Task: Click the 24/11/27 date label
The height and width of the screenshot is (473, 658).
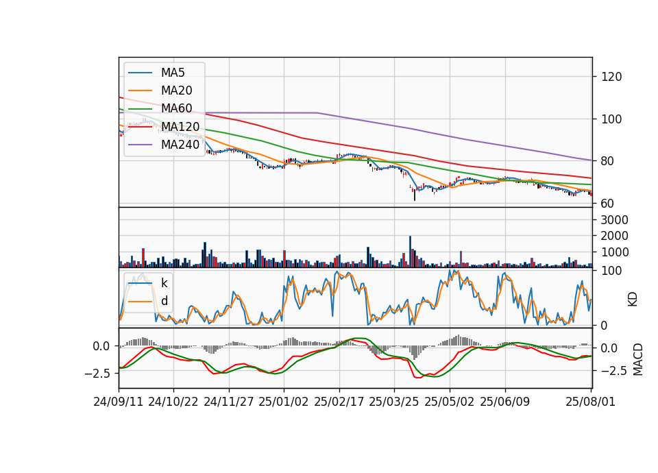Action: pos(229,402)
